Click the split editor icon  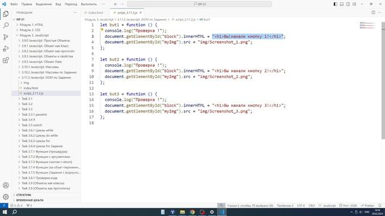[x=373, y=13]
